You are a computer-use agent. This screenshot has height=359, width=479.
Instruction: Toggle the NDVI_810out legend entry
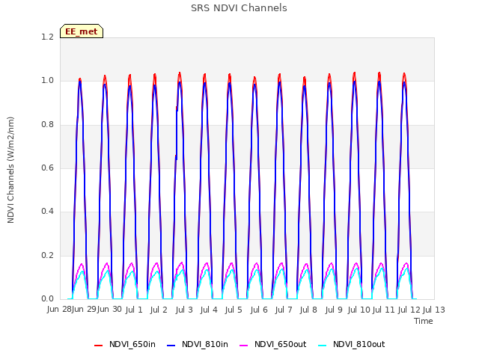(x=352, y=345)
